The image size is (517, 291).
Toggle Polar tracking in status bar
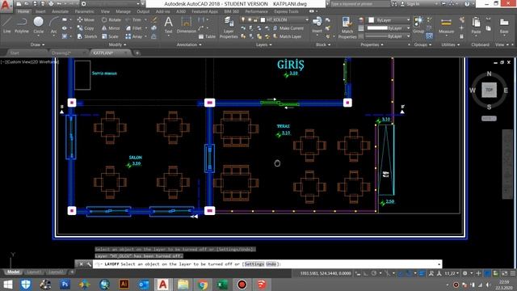click(374, 273)
